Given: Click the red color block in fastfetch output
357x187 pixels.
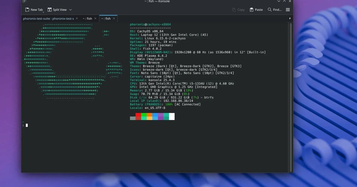Looking at the screenshot, I should tap(138, 116).
